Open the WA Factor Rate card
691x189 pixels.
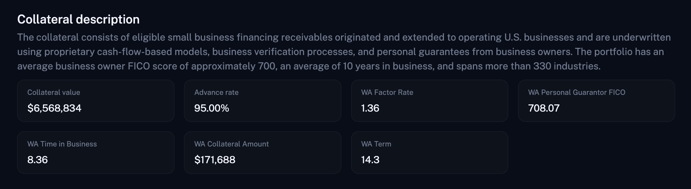[429, 101]
